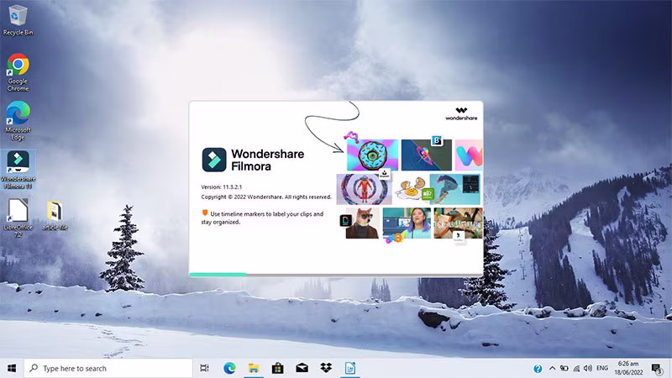Screen dimensions: 672x378
Task: Click the timeline markers tip text
Action: 262,218
